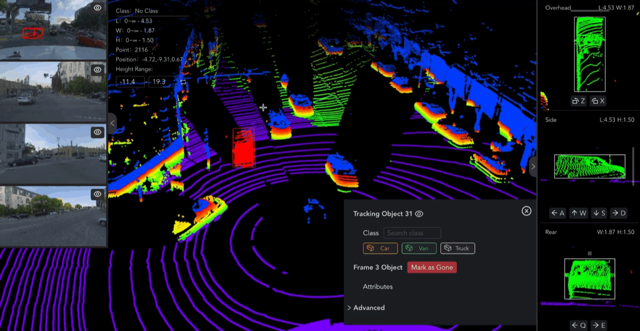The image size is (640, 331).
Task: Open the first front camera image
Action: coord(53,30)
